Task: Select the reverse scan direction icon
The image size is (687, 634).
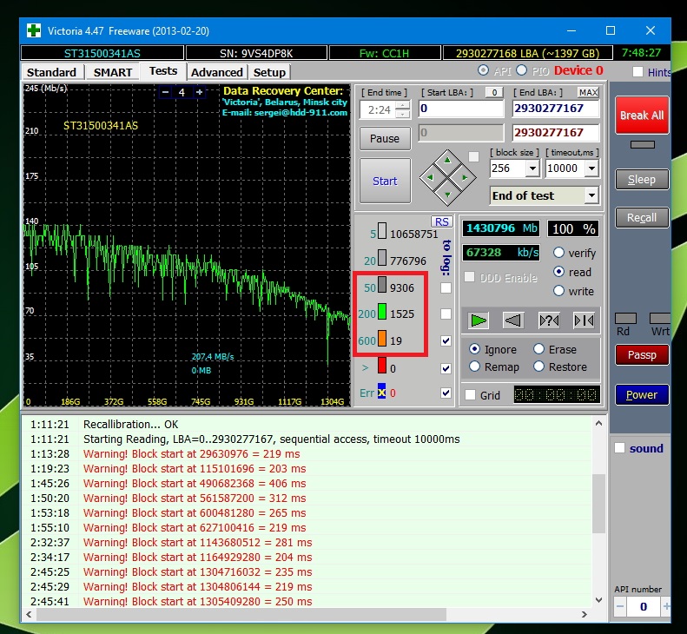Action: click(x=513, y=320)
